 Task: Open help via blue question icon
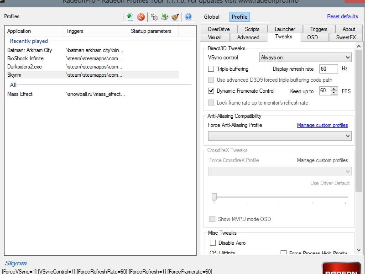[x=188, y=17]
